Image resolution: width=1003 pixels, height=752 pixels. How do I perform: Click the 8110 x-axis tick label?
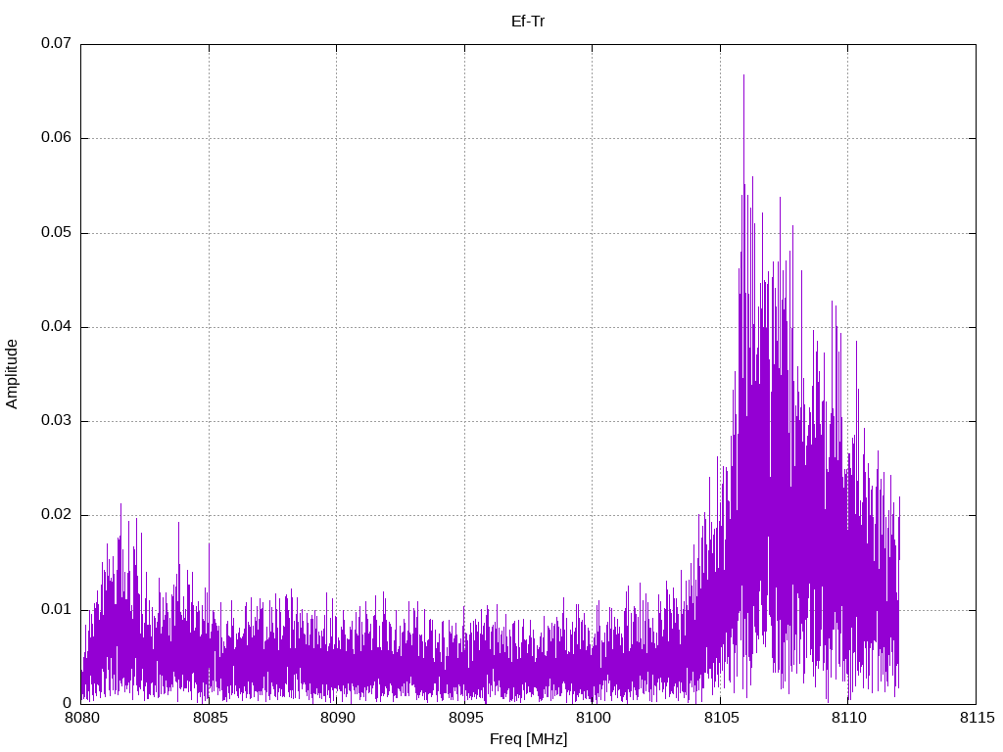pos(848,718)
